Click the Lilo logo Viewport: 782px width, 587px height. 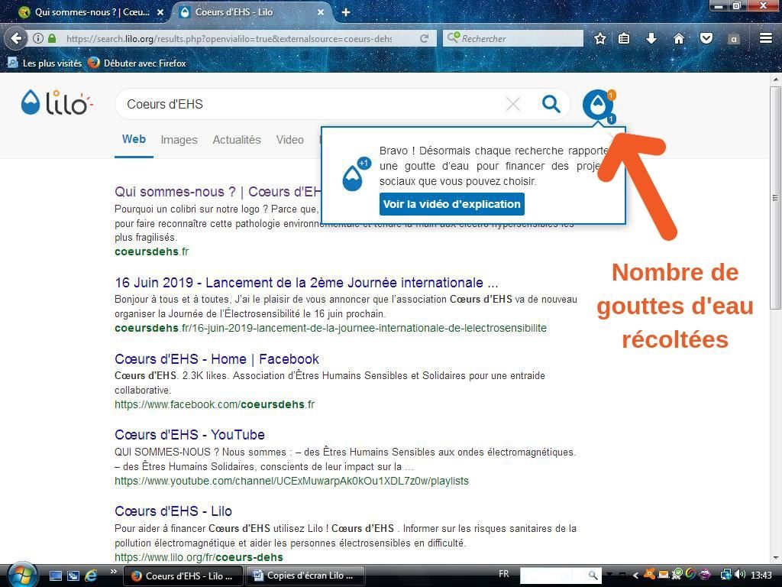57,103
